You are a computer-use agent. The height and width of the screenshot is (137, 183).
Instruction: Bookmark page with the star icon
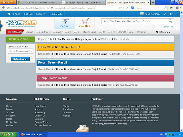(120, 8)
